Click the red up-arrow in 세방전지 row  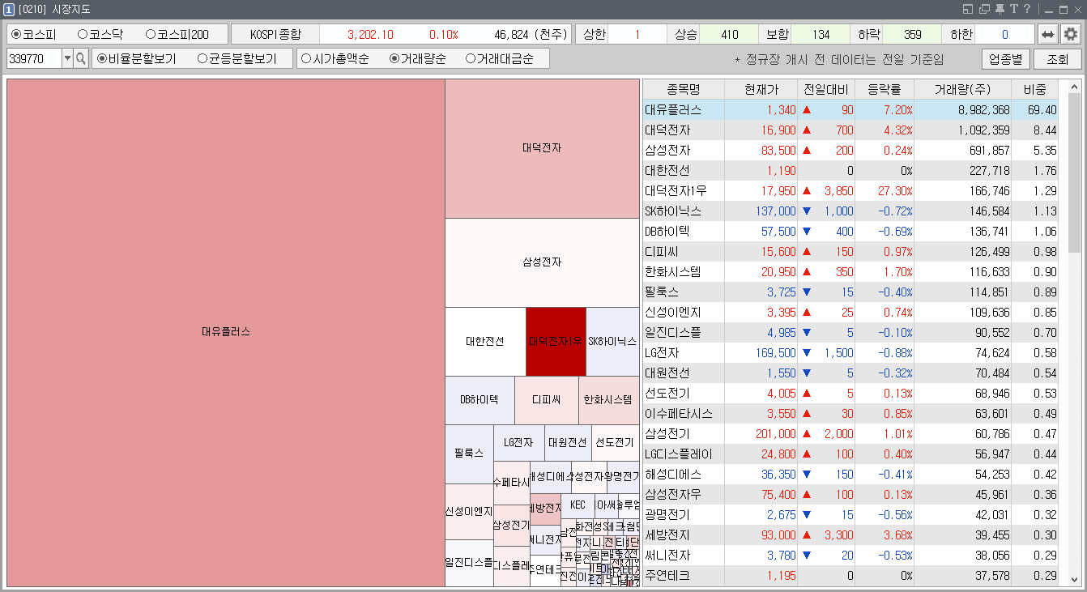pyautogui.click(x=807, y=535)
